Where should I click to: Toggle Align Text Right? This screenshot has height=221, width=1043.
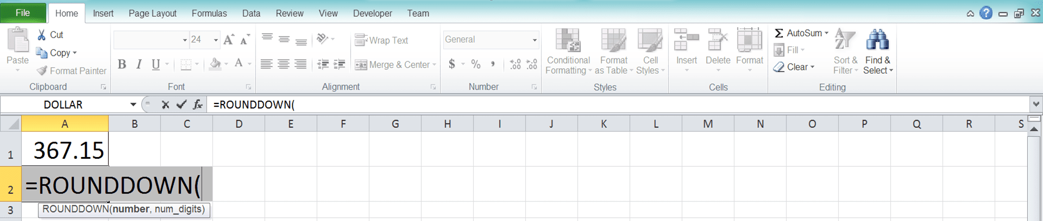coord(300,64)
